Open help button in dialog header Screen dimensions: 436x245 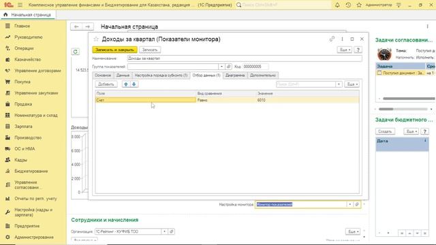358,50
